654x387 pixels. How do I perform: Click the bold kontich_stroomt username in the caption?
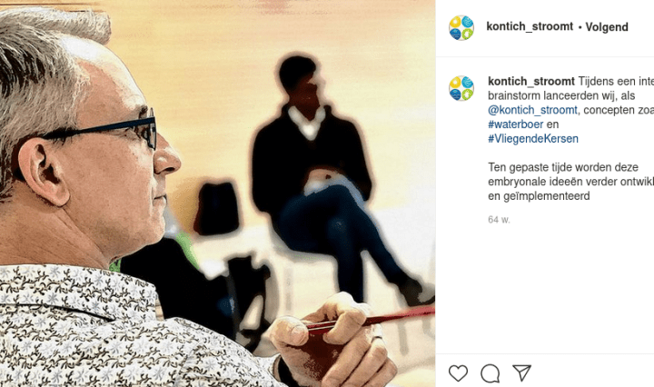point(531,82)
